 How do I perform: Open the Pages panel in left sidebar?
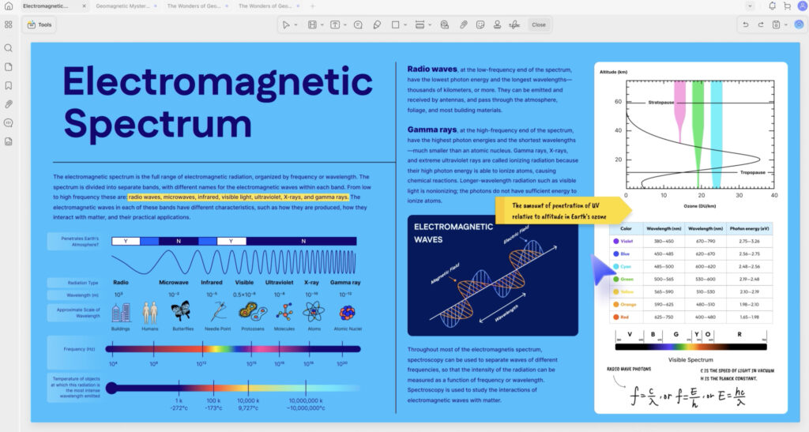tap(8, 67)
